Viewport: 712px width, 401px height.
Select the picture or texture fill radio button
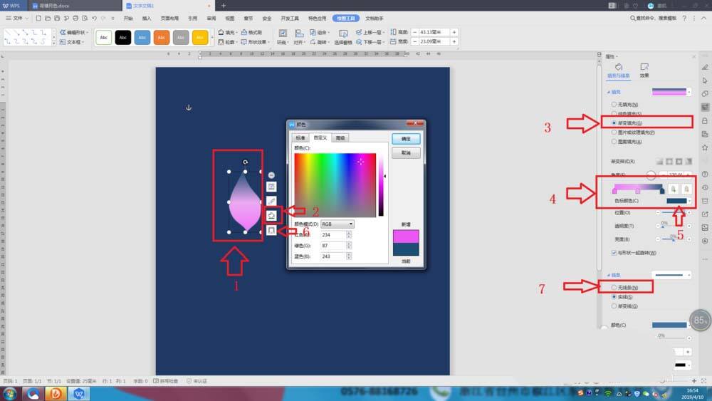[614, 132]
